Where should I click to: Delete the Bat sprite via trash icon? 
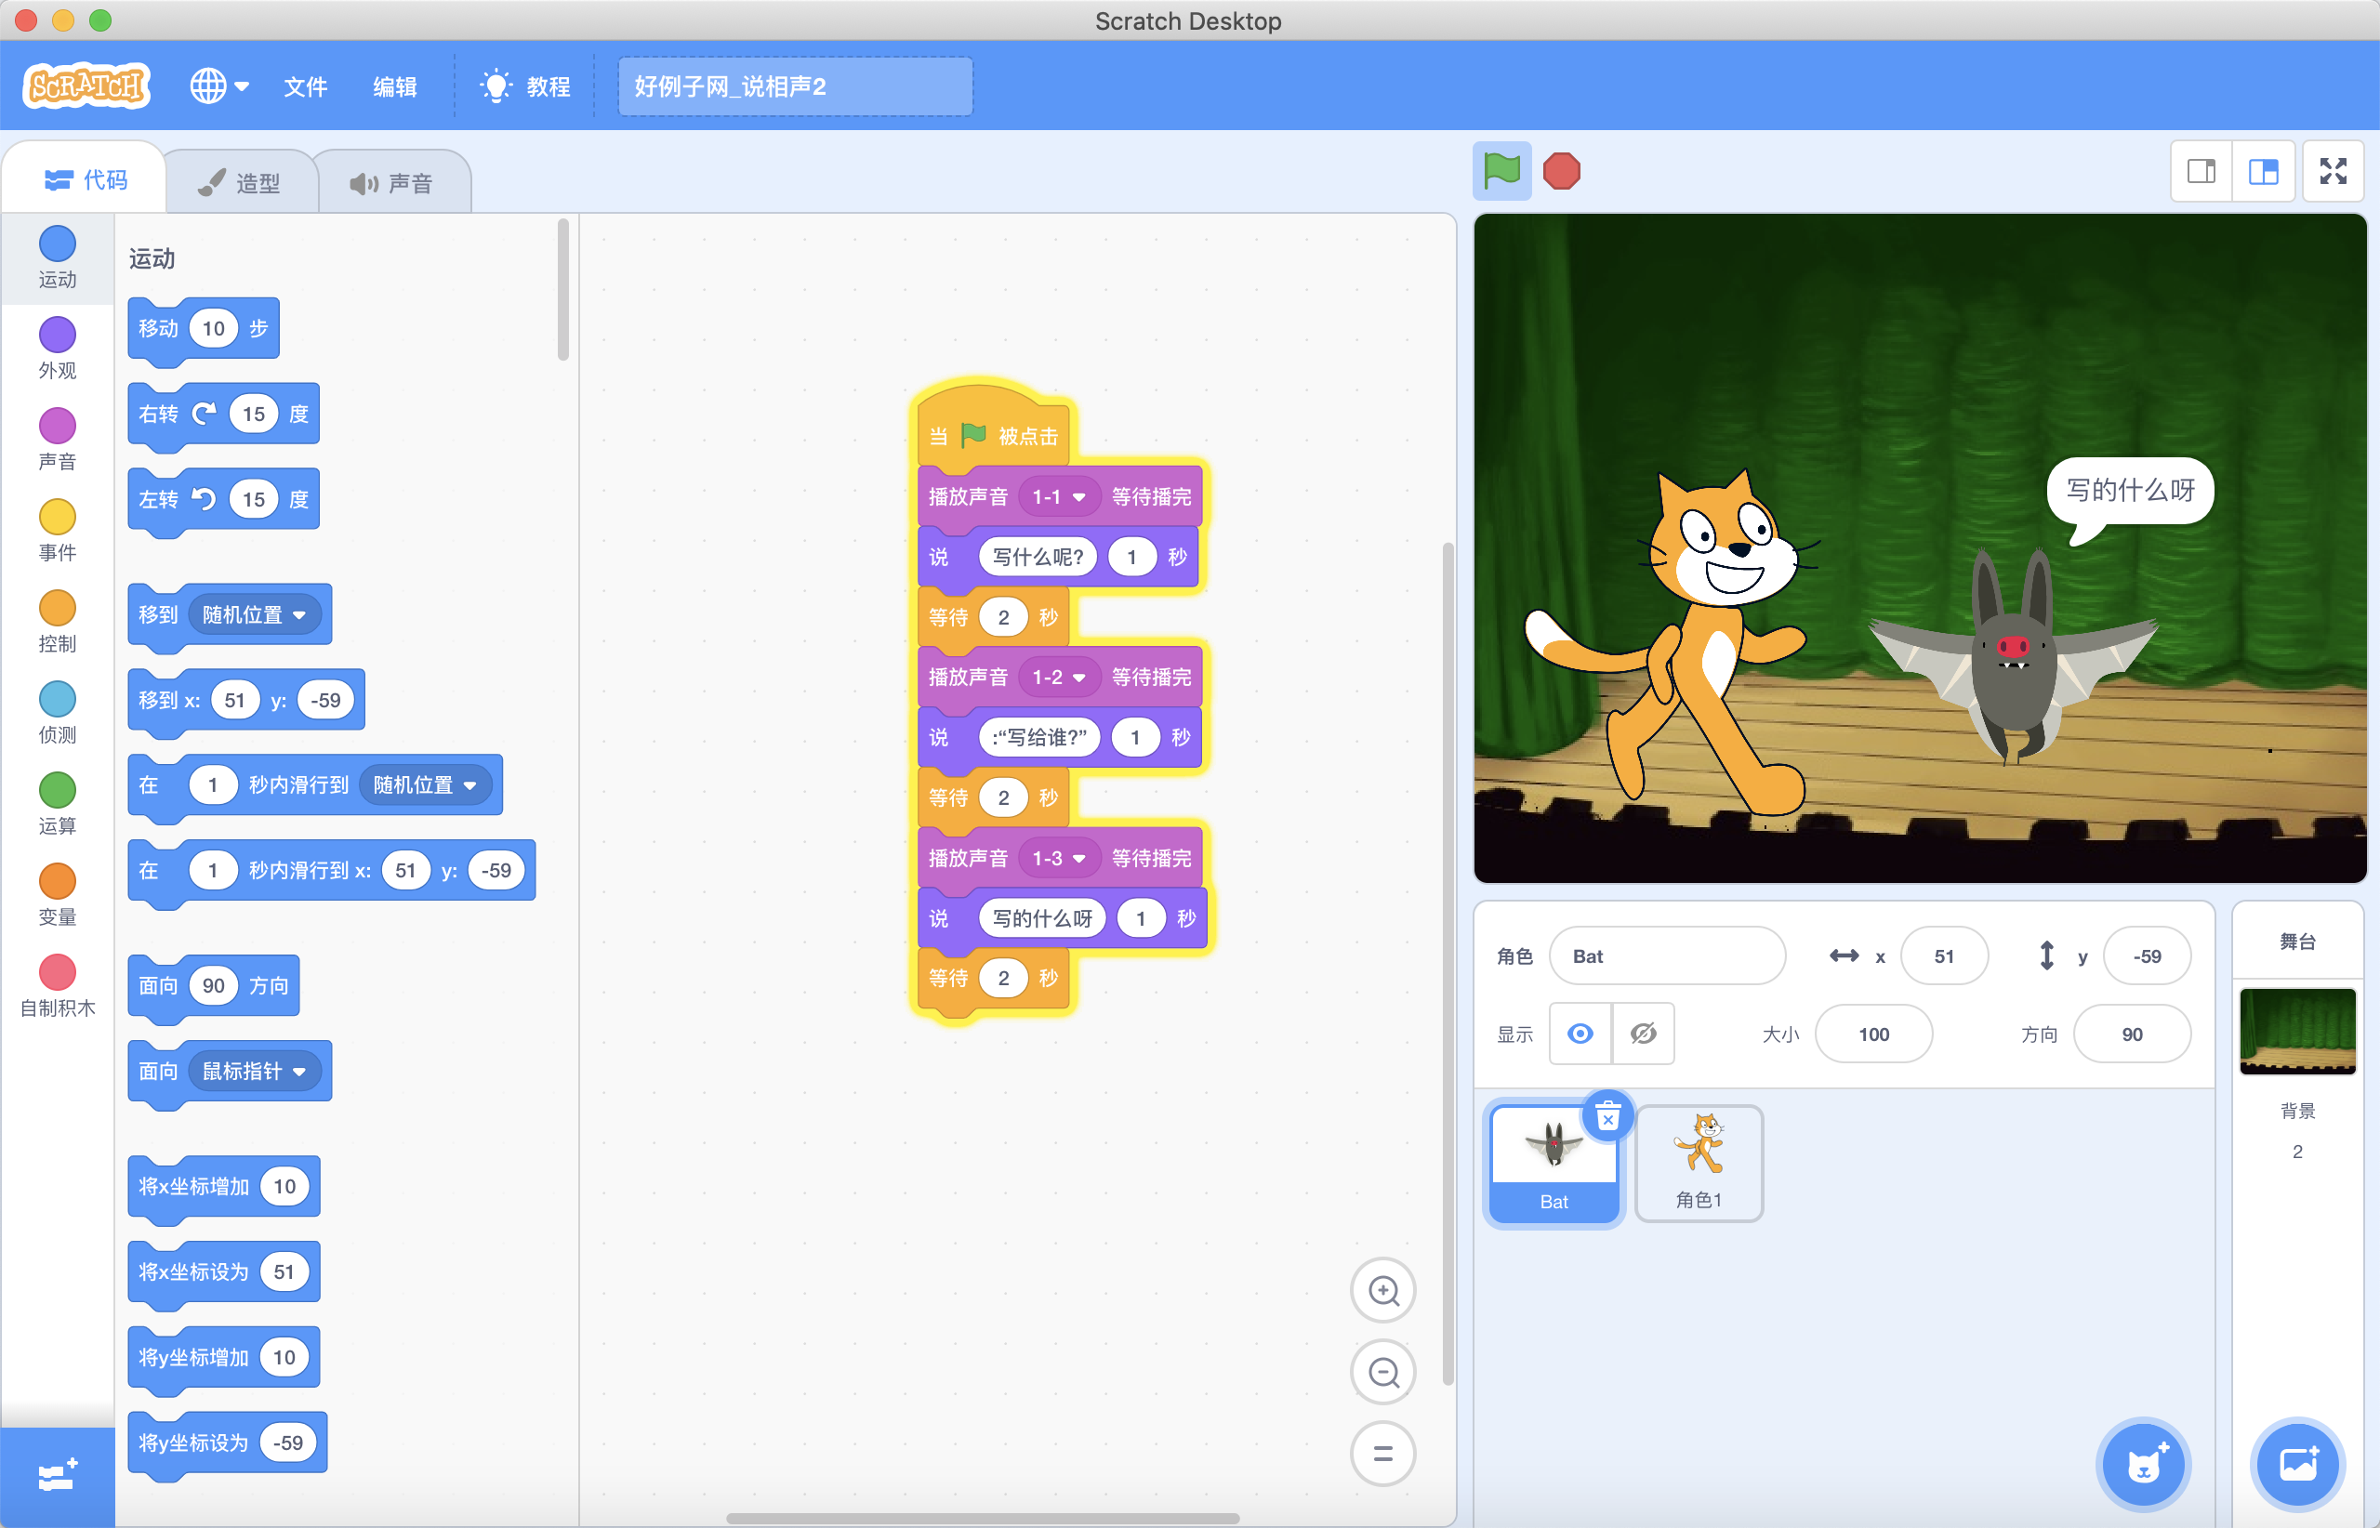[x=1607, y=1117]
